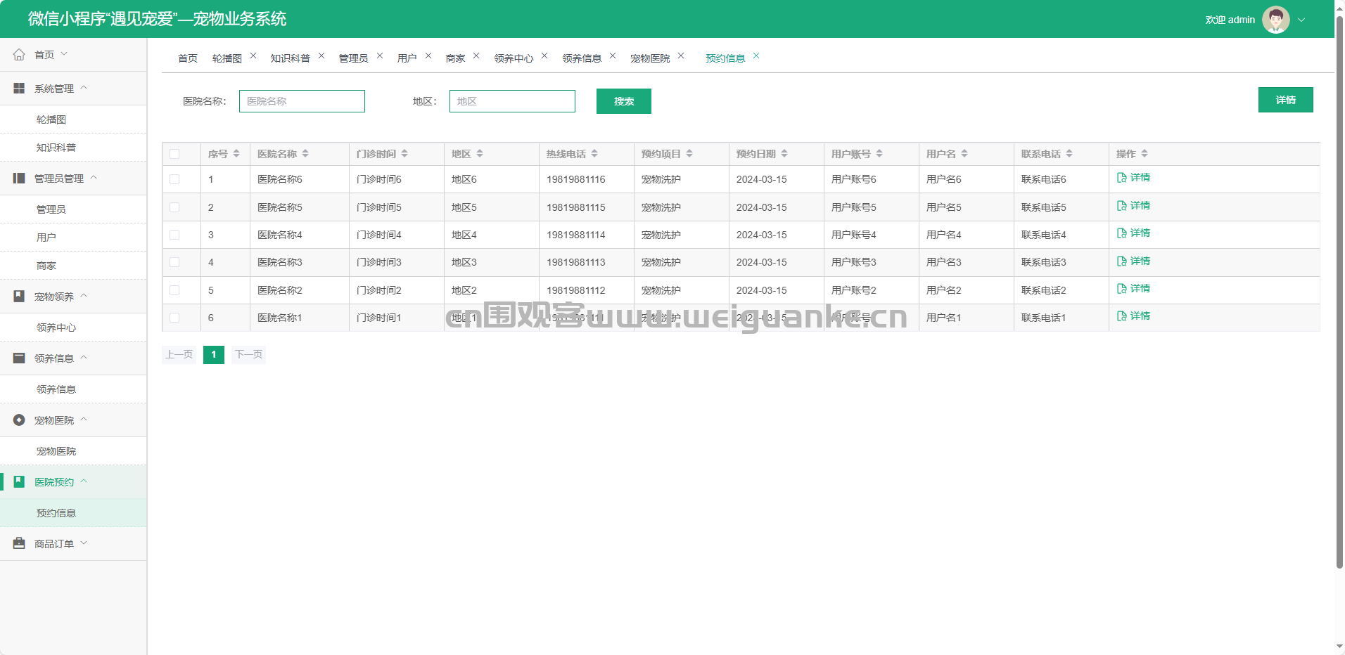Click the admin avatar picture
This screenshot has height=655, width=1345.
coord(1275,20)
